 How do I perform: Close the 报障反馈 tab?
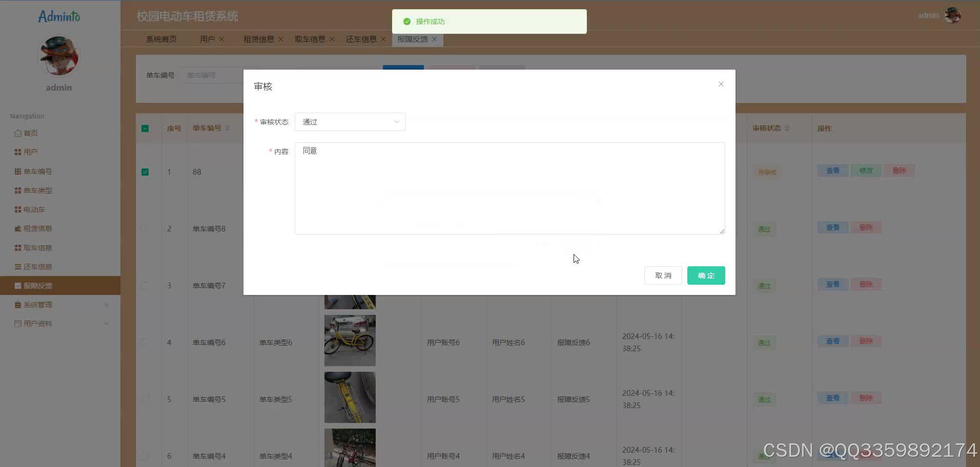(x=434, y=39)
